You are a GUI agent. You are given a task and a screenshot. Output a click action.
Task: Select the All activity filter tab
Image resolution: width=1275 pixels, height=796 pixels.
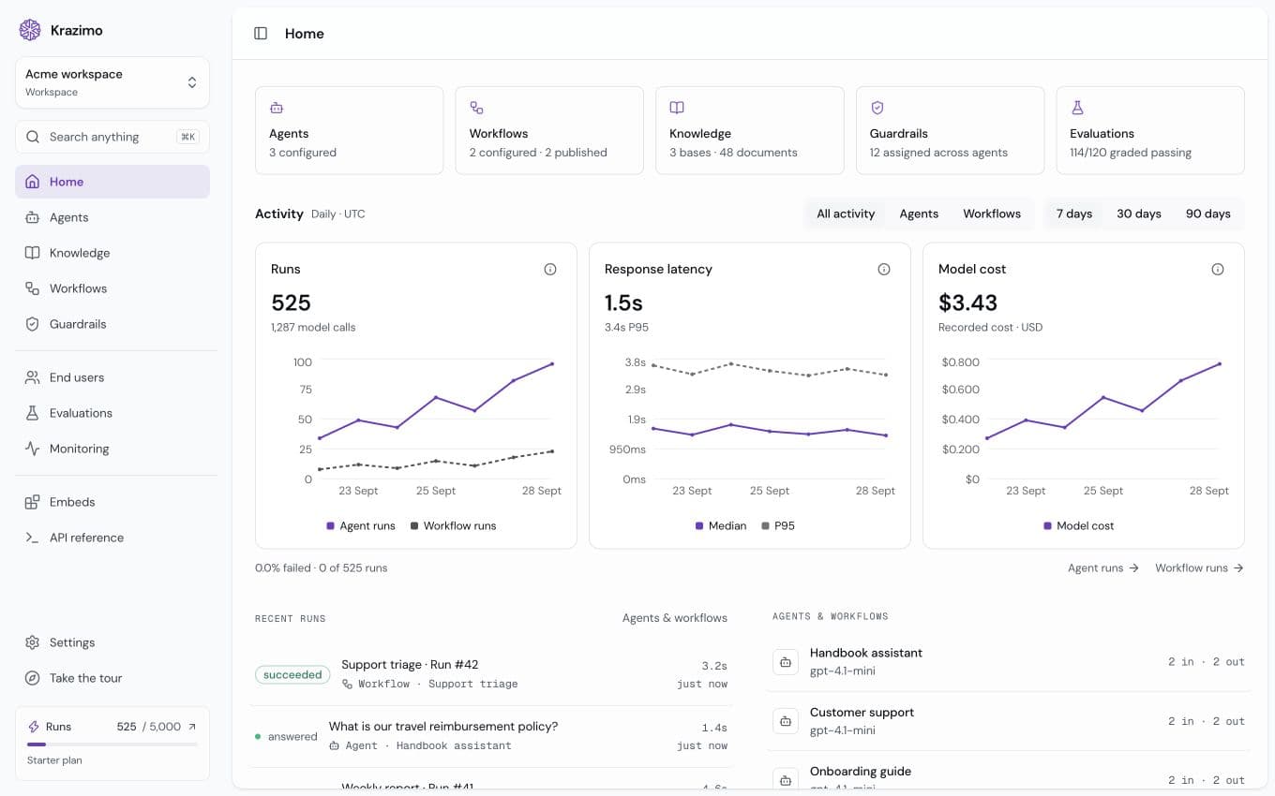[846, 214]
